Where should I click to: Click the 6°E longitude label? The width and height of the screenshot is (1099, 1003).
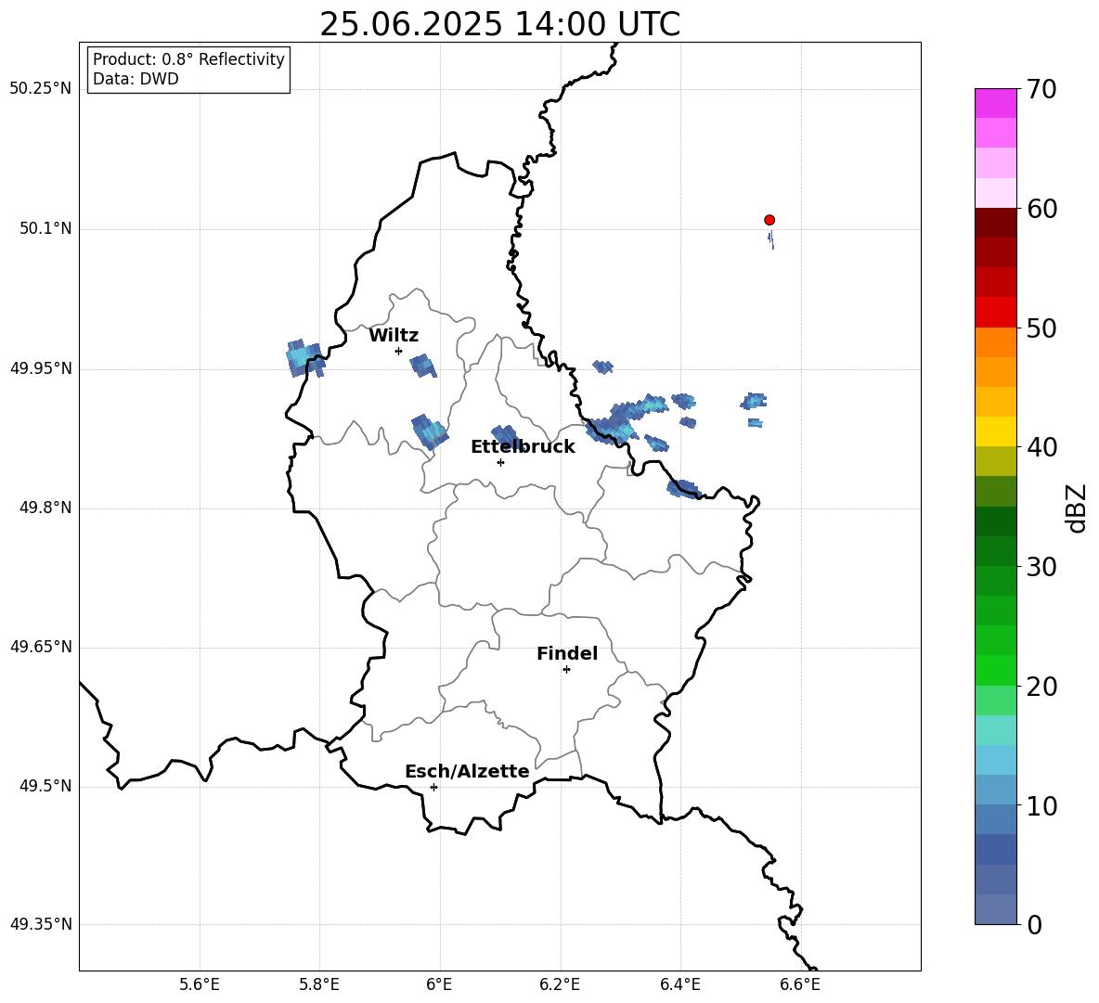click(439, 984)
